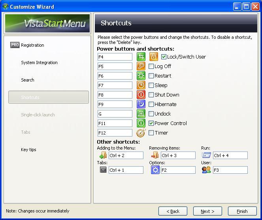Focus the F11 Power Control shortcut field
Image resolution: width=262 pixels, height=220 pixels.
tap(115, 123)
